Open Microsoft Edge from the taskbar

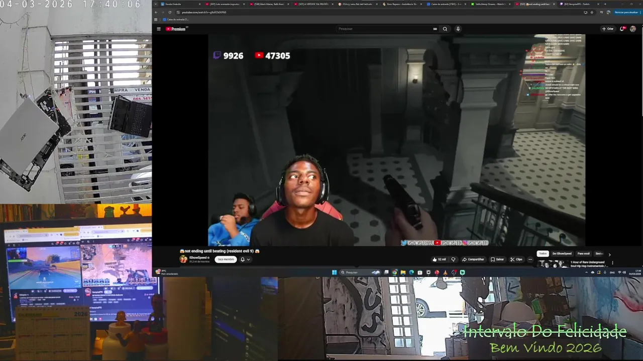pyautogui.click(x=411, y=272)
